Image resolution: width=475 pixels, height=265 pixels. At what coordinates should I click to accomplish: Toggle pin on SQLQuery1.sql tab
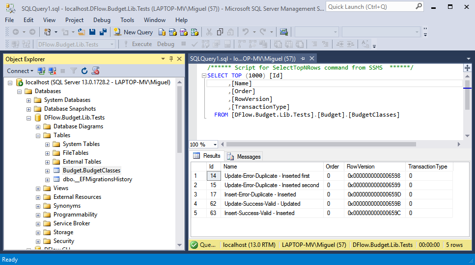tap(303, 59)
